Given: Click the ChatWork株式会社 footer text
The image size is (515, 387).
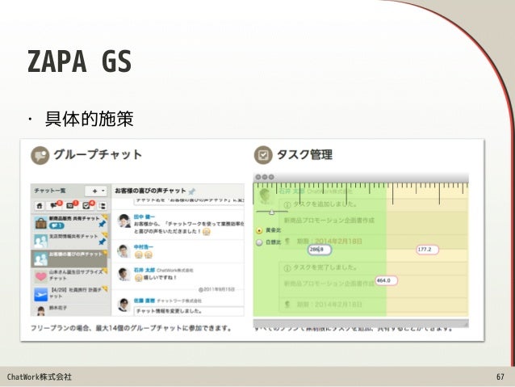Looking at the screenshot, I should tap(39, 376).
